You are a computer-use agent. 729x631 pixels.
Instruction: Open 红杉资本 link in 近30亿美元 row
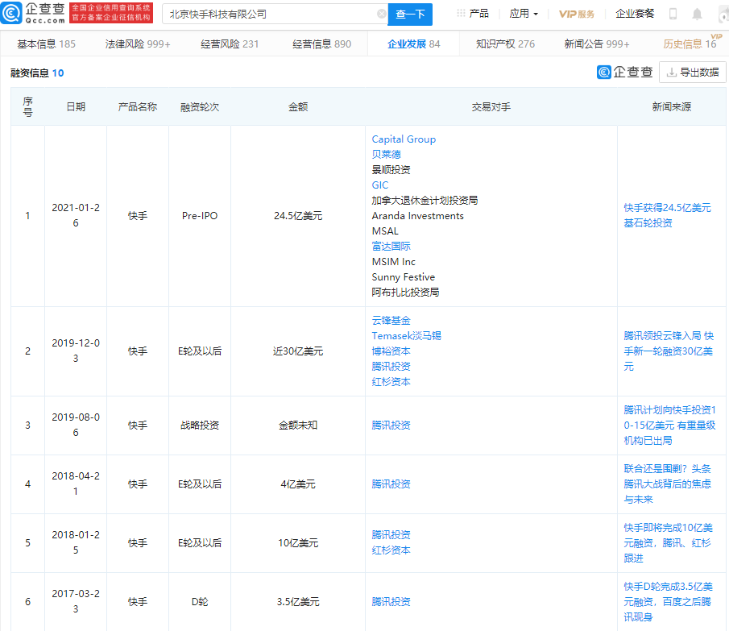coord(391,382)
